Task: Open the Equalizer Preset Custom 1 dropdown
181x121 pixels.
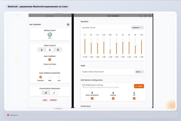Action: point(137,28)
